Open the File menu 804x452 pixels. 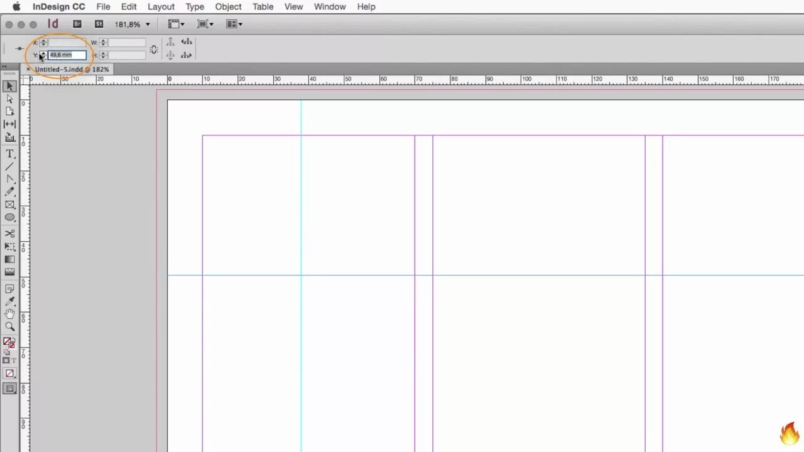103,6
